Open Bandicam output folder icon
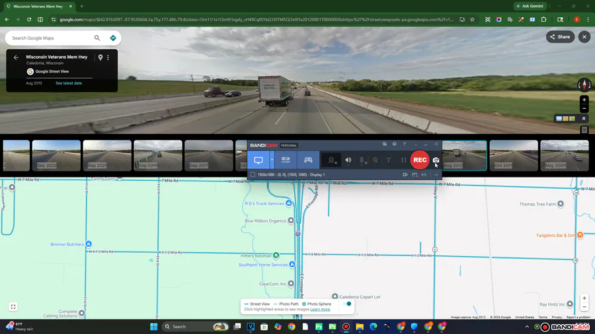 click(x=384, y=144)
